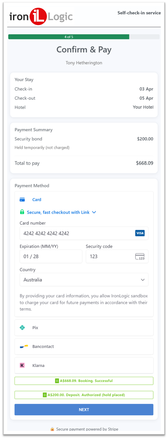The image size is (168, 439).
Task: Click the Booking Successful receipt icon
Action: (x=57, y=381)
